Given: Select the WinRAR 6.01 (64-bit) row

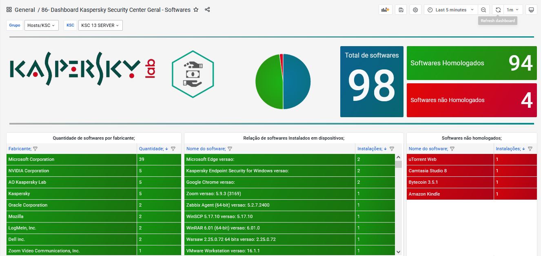Looking at the screenshot, I should (x=290, y=228).
